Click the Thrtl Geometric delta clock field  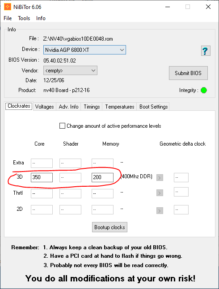181,192
